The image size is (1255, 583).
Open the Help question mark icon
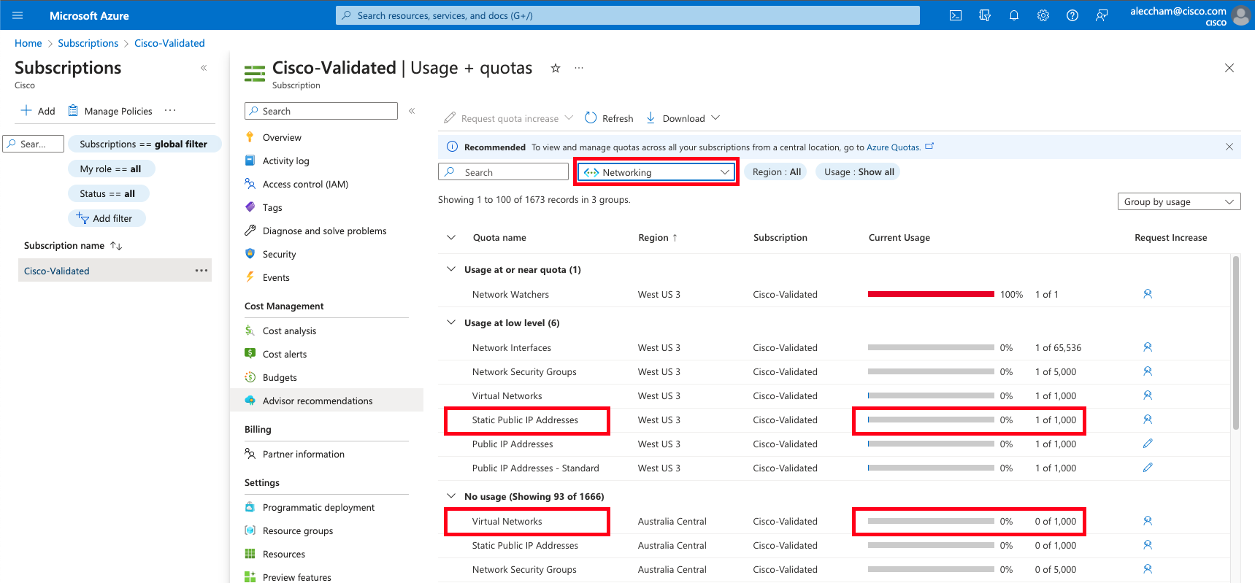tap(1072, 15)
